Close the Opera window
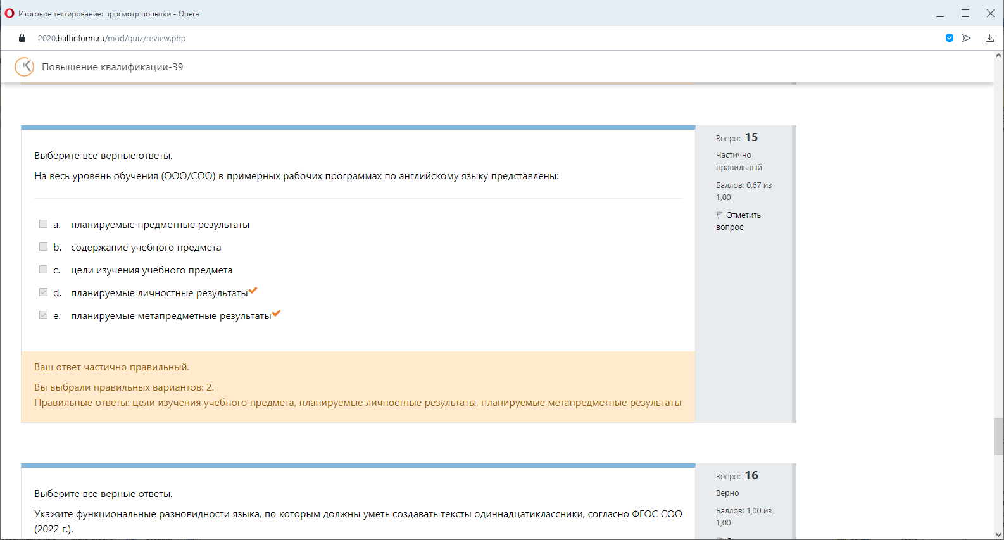This screenshot has height=540, width=1004. pos(991,13)
